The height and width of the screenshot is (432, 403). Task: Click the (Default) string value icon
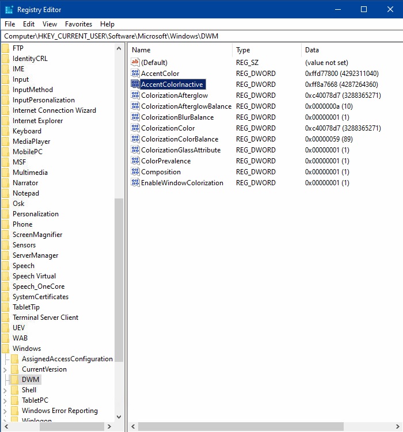coord(135,62)
